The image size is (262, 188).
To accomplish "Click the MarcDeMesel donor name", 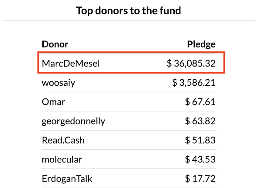I will [x=71, y=64].
